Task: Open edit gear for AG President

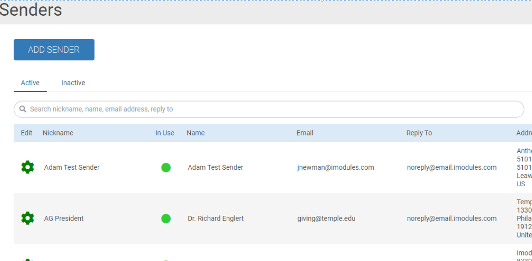Action: pyautogui.click(x=28, y=218)
